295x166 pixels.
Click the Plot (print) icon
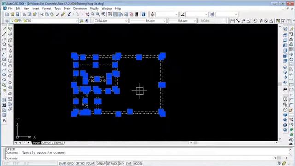point(24,14)
